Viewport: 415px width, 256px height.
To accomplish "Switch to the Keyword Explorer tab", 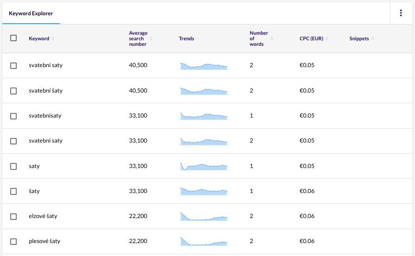I will point(31,13).
